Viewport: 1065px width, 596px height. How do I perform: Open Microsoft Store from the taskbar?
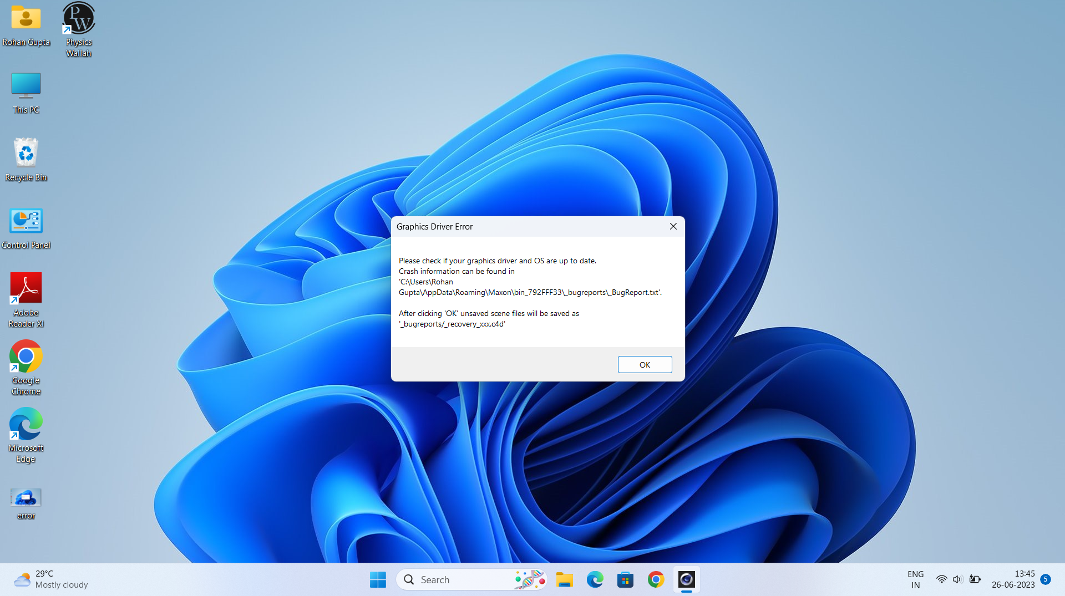pos(626,580)
